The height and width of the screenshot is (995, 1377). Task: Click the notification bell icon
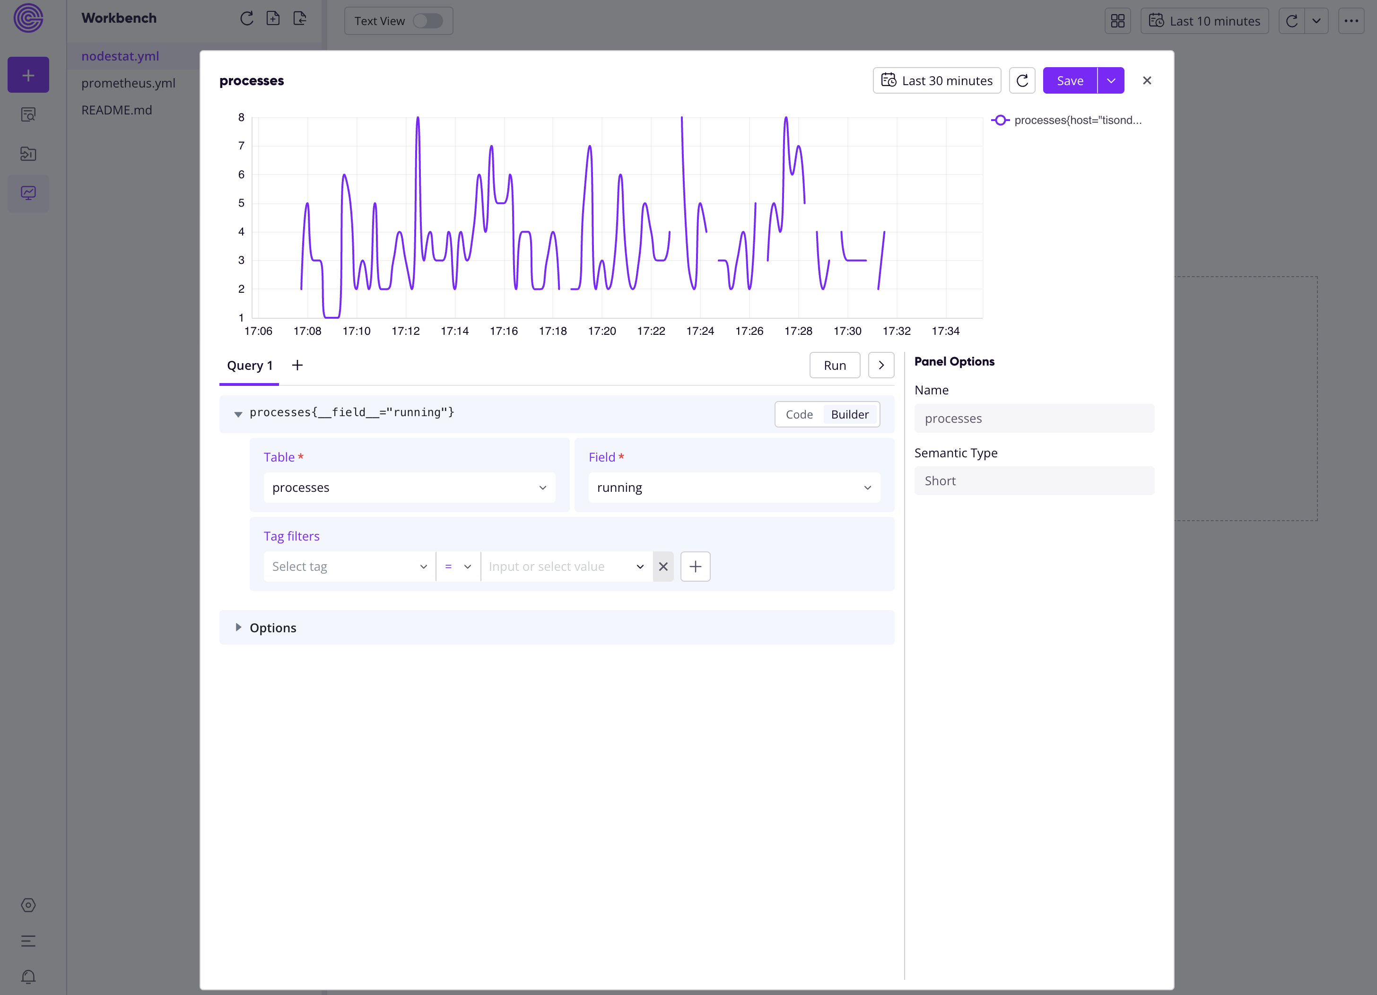click(x=28, y=977)
